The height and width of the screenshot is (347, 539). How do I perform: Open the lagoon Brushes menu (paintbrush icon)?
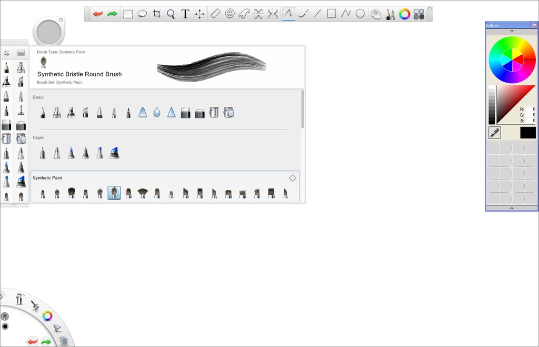pos(35,305)
